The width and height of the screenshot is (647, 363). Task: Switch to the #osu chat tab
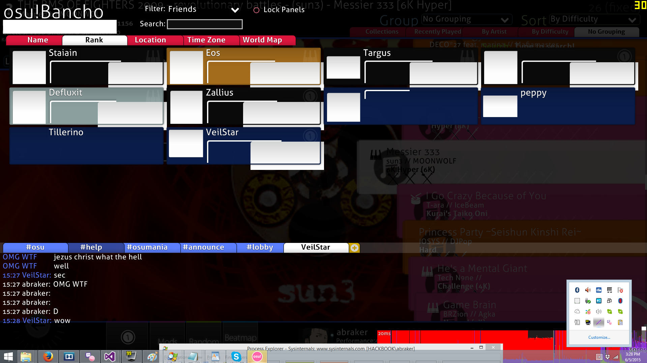point(35,248)
